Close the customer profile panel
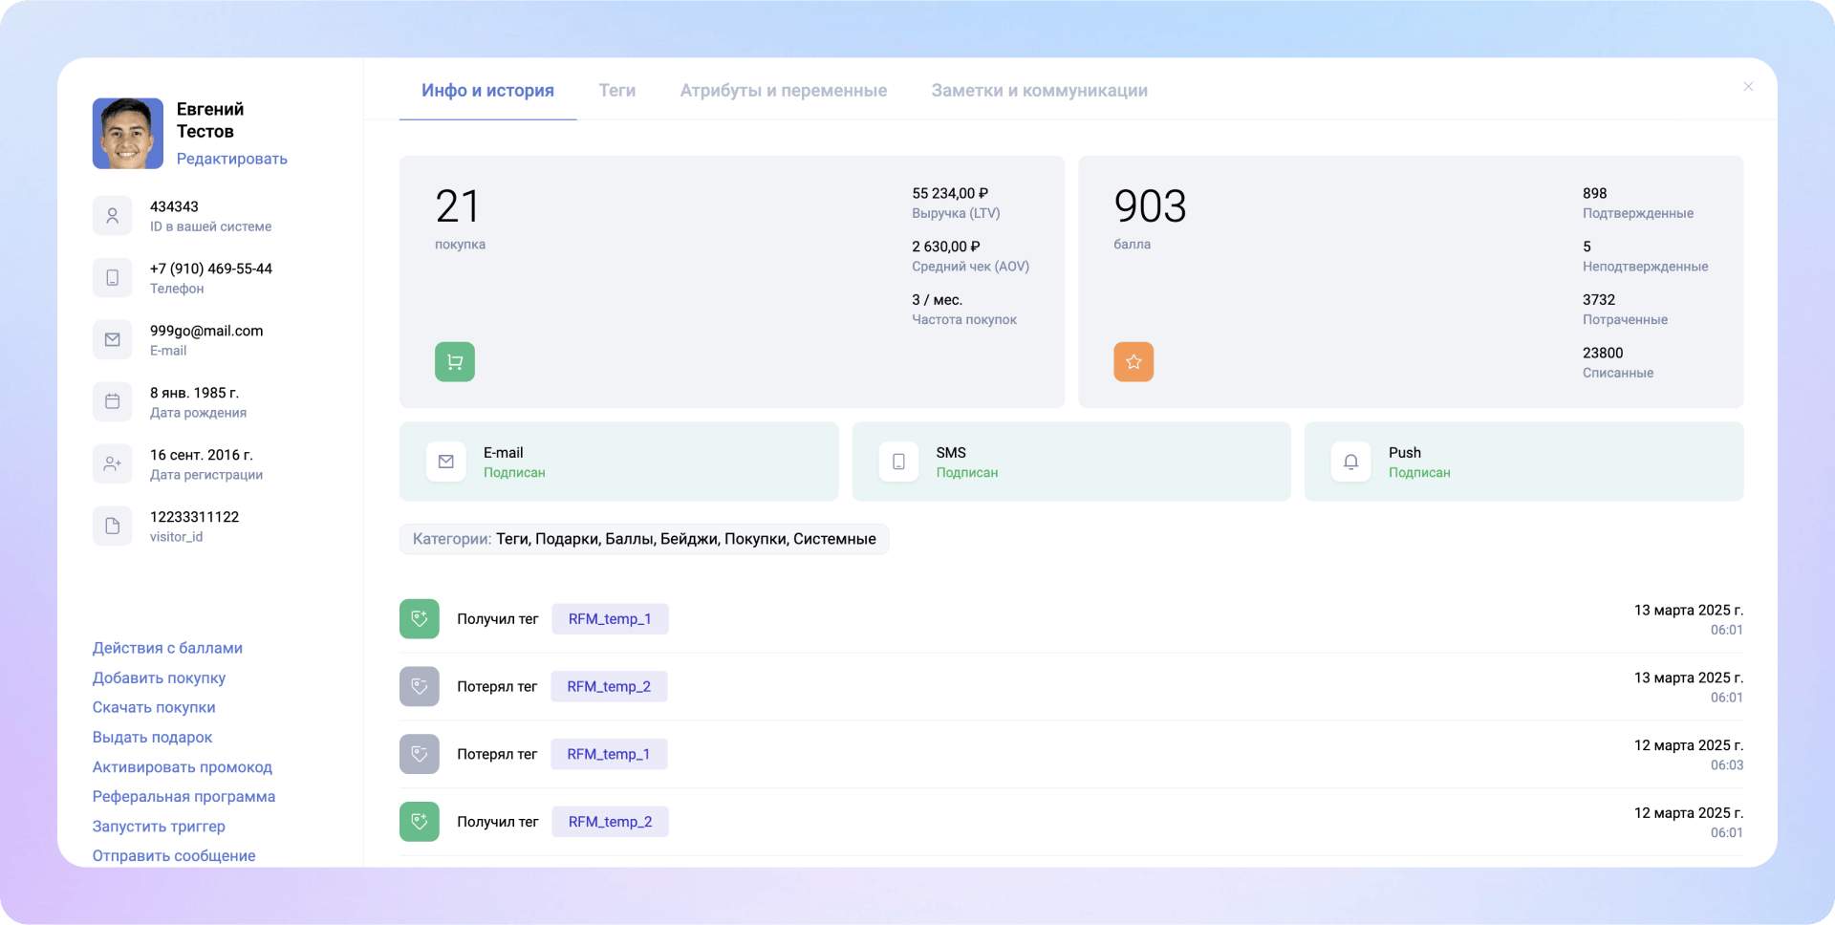Screen dimensions: 1835x925 point(1747,87)
